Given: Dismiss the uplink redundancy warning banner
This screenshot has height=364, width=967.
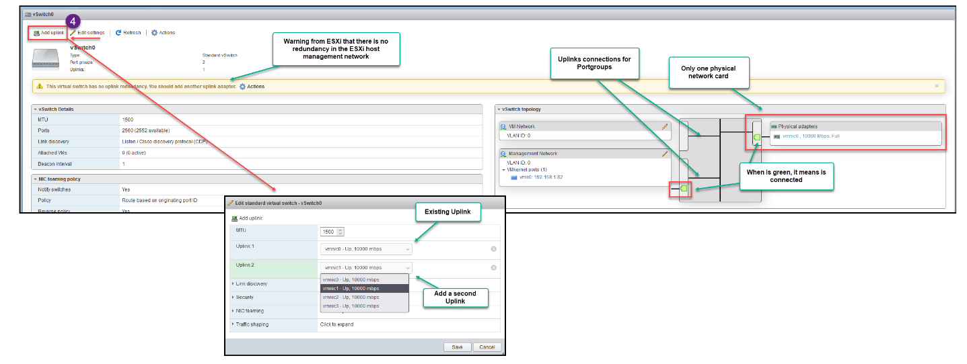Looking at the screenshot, I should (x=937, y=86).
